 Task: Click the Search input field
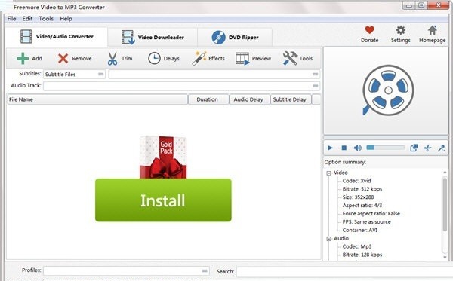(344, 271)
